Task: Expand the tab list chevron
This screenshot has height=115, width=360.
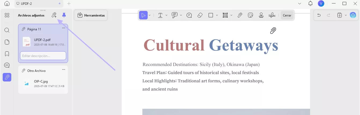Action: [300, 3]
